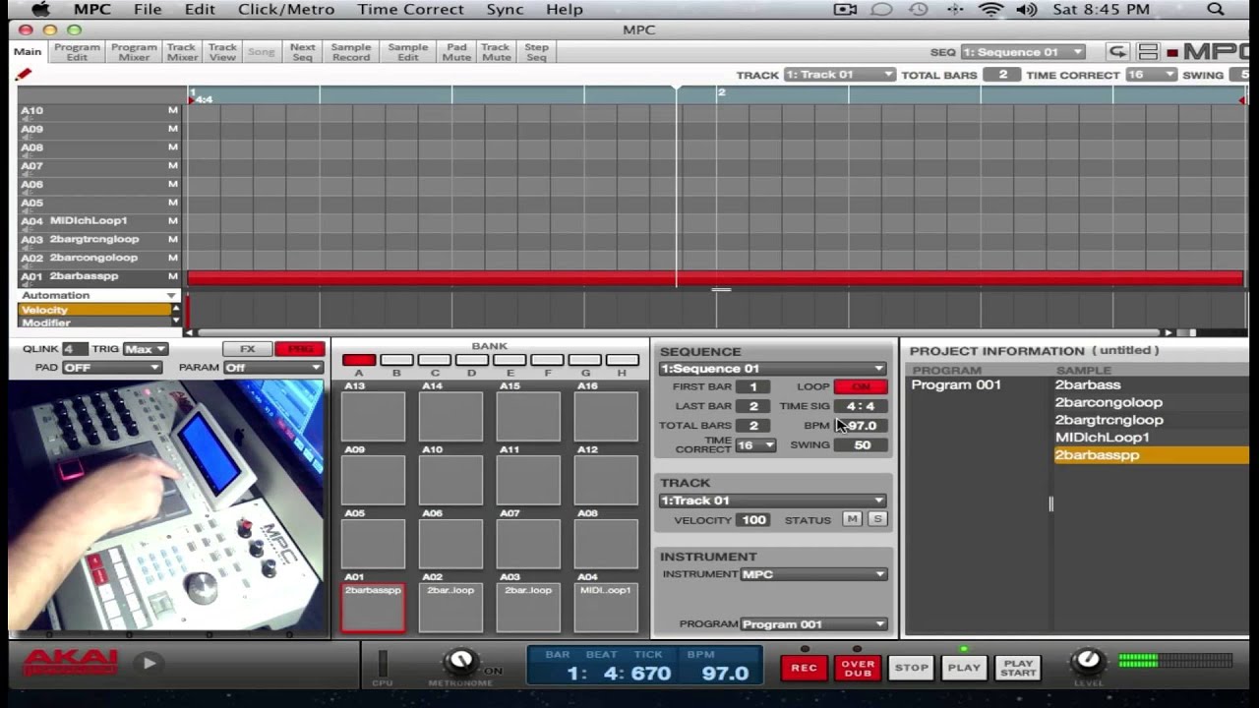
Task: Open the PROGRAM Program 001 dropdown
Action: pyautogui.click(x=813, y=624)
